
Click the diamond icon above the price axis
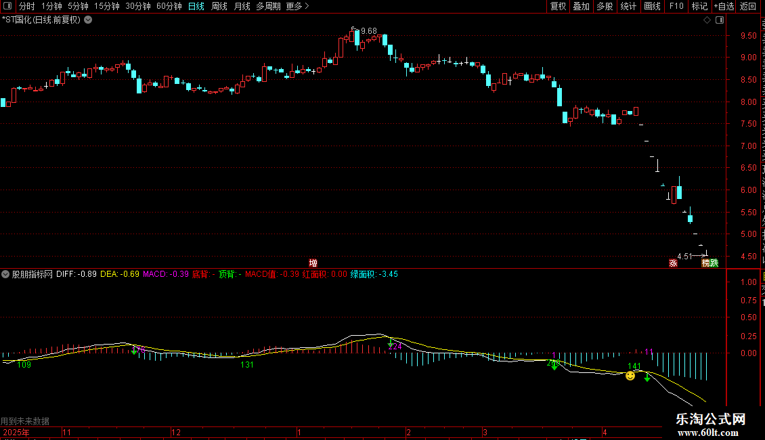pos(707,20)
